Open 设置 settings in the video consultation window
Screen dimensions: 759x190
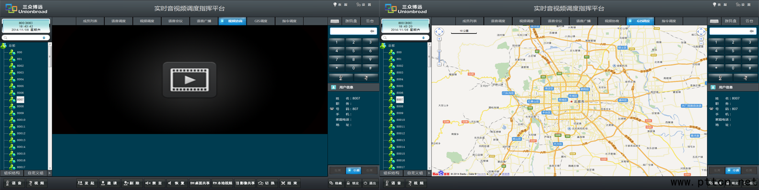pos(364,5)
